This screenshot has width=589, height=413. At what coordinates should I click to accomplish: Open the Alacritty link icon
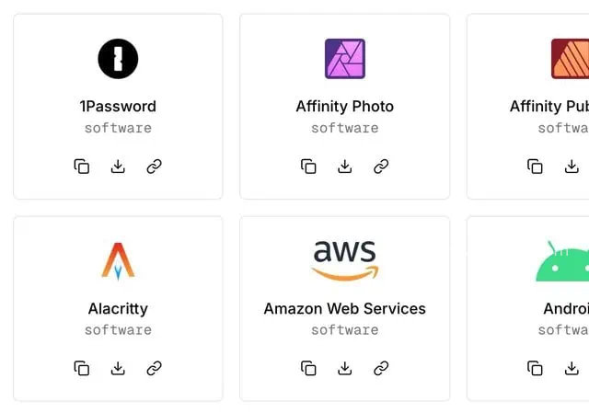click(x=154, y=368)
